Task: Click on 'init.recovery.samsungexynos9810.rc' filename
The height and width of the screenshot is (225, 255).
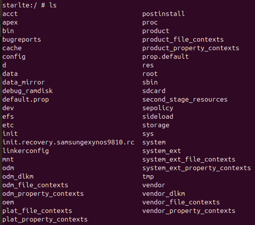Action: 68,142
